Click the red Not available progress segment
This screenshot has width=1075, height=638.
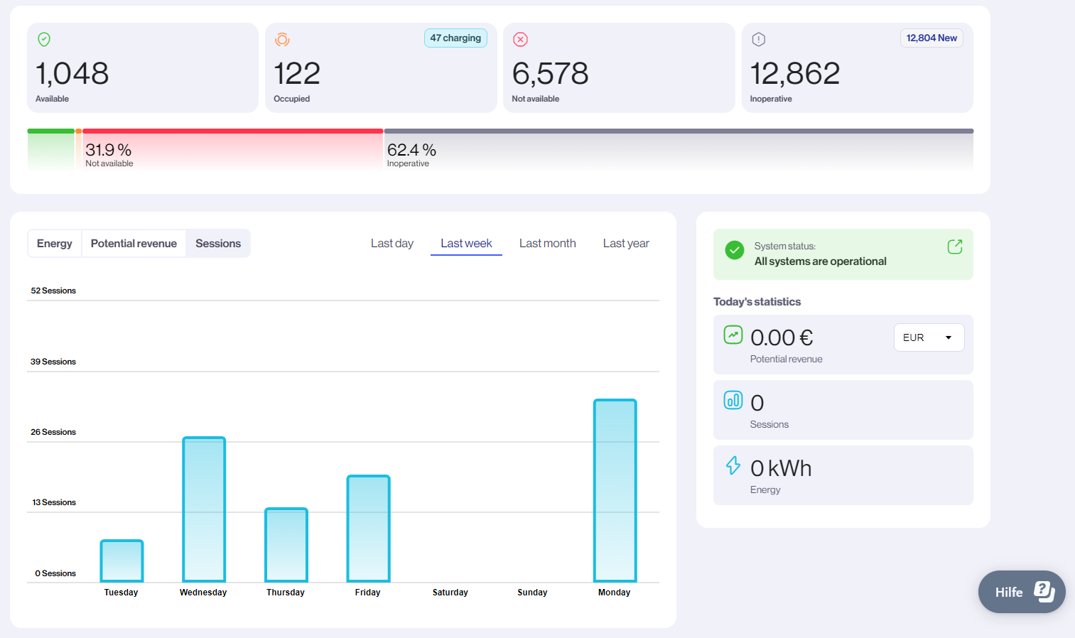pyautogui.click(x=231, y=131)
